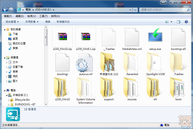Click 電腦 in the address breadcrumb
The width and height of the screenshot is (193, 129).
click(x=28, y=10)
